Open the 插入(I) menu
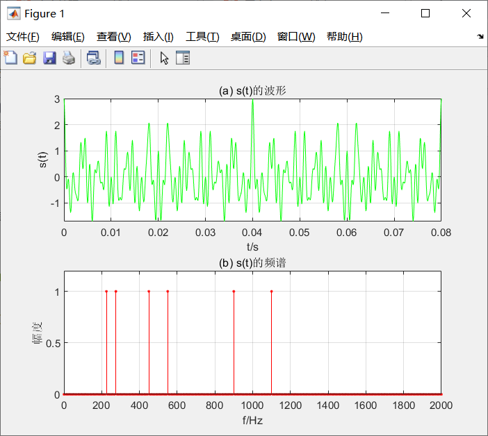Screen dimensions: 488x436 pyautogui.click(x=158, y=37)
